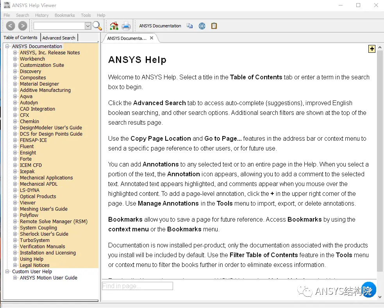The image size is (384, 308).
Task: Select the Legal Notices entry
Action: [34, 265]
